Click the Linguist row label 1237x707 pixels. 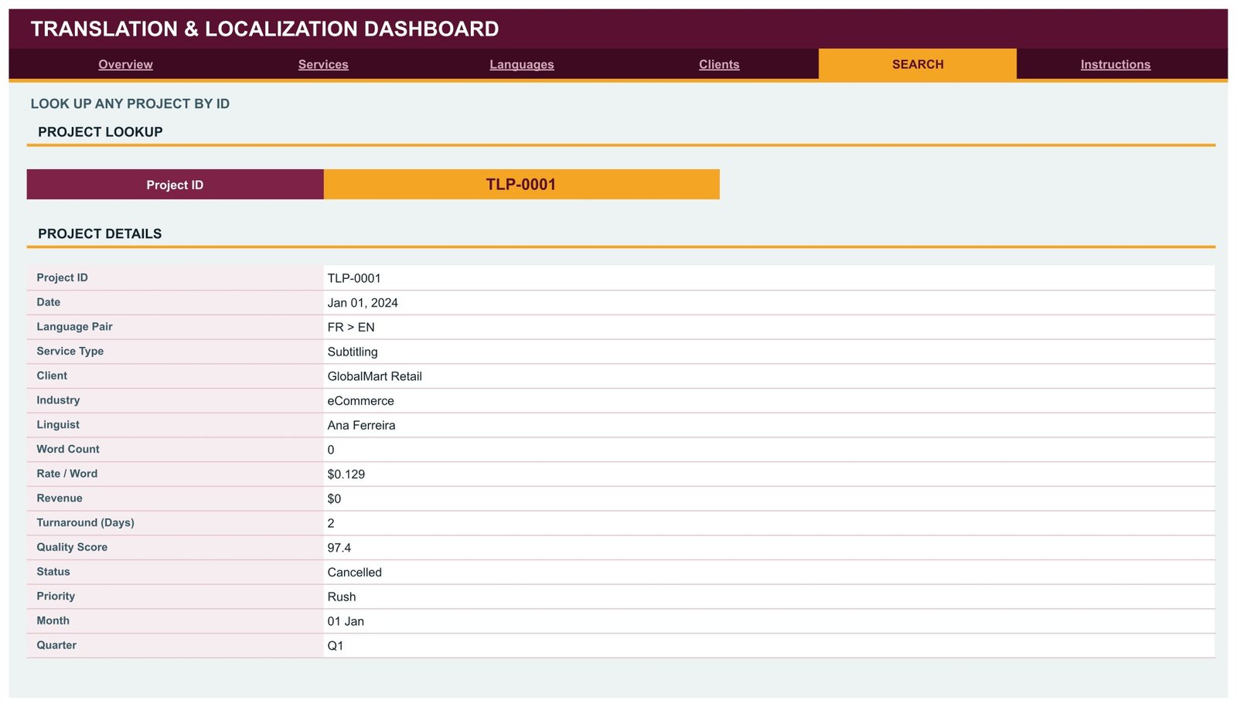click(58, 425)
